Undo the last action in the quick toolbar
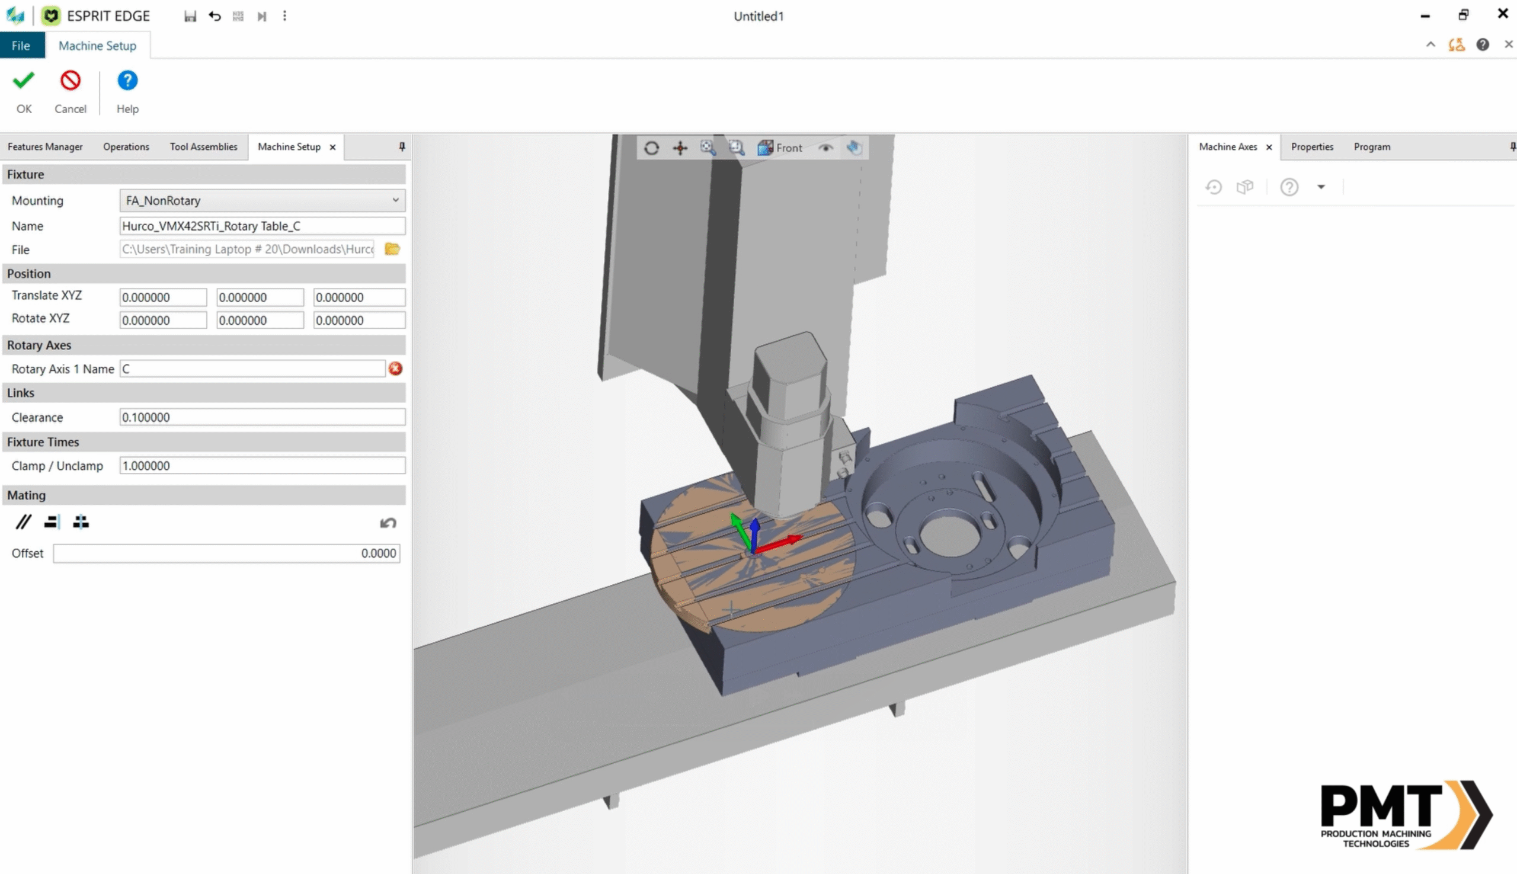The height and width of the screenshot is (874, 1517). (215, 16)
